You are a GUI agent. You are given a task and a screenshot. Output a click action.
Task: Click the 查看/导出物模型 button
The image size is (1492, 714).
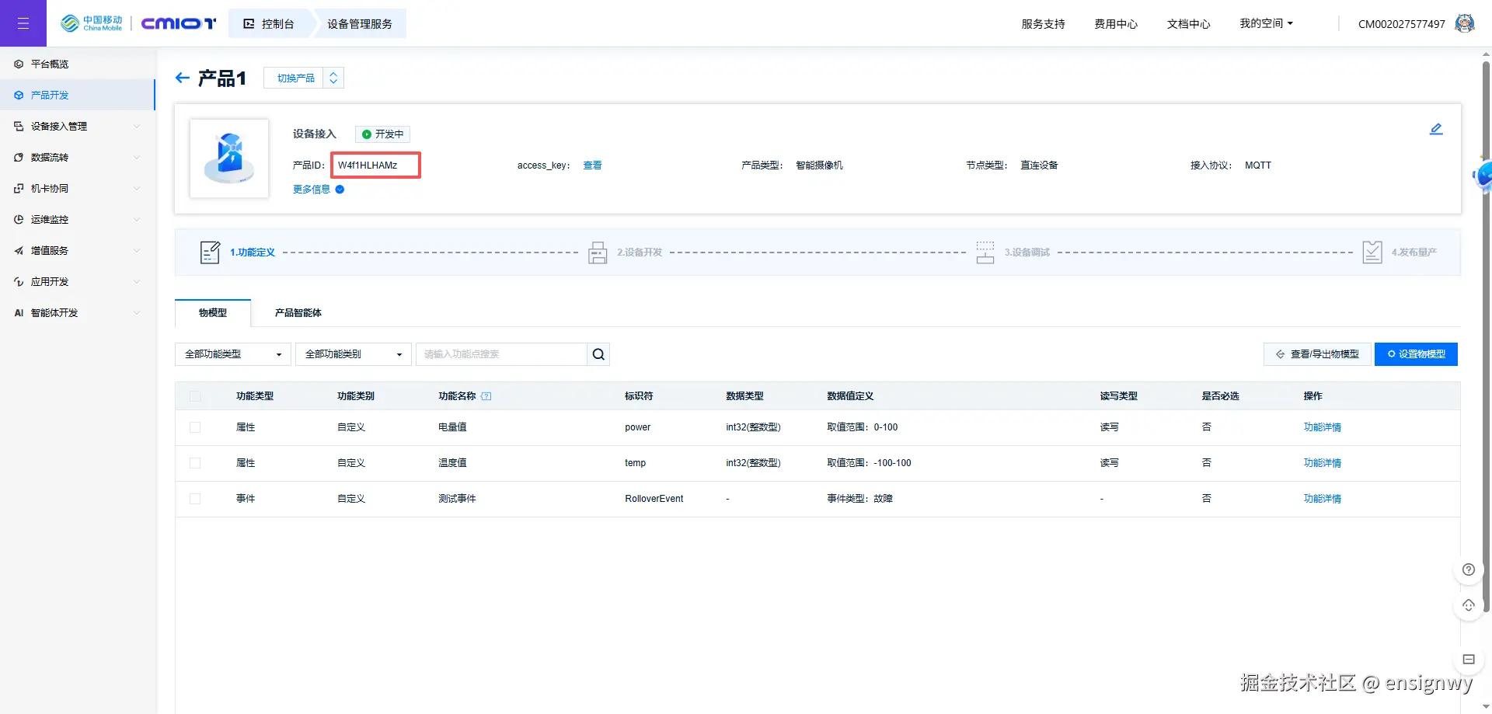(x=1317, y=354)
